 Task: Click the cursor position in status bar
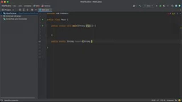(x=153, y=100)
